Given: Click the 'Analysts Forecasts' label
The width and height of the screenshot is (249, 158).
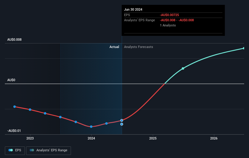Looking at the screenshot, I should [x=139, y=47].
